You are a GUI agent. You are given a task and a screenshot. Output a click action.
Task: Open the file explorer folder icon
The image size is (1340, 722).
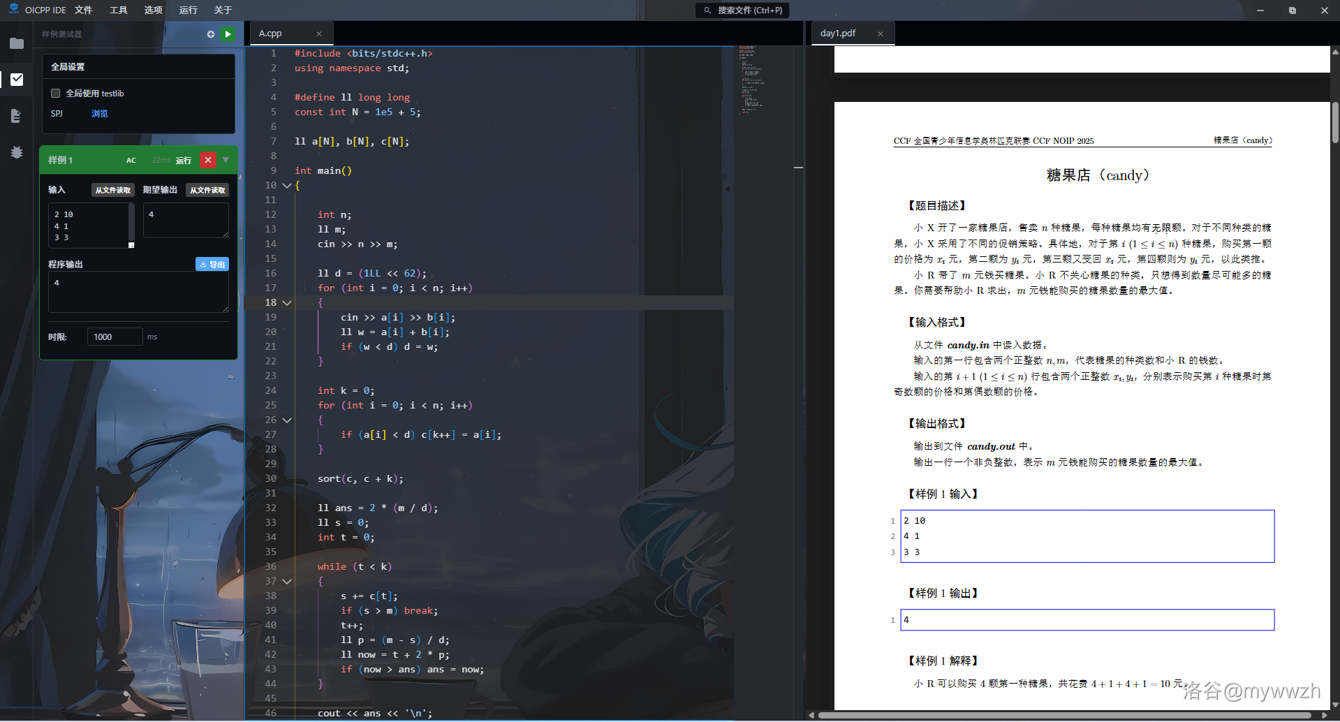[17, 43]
